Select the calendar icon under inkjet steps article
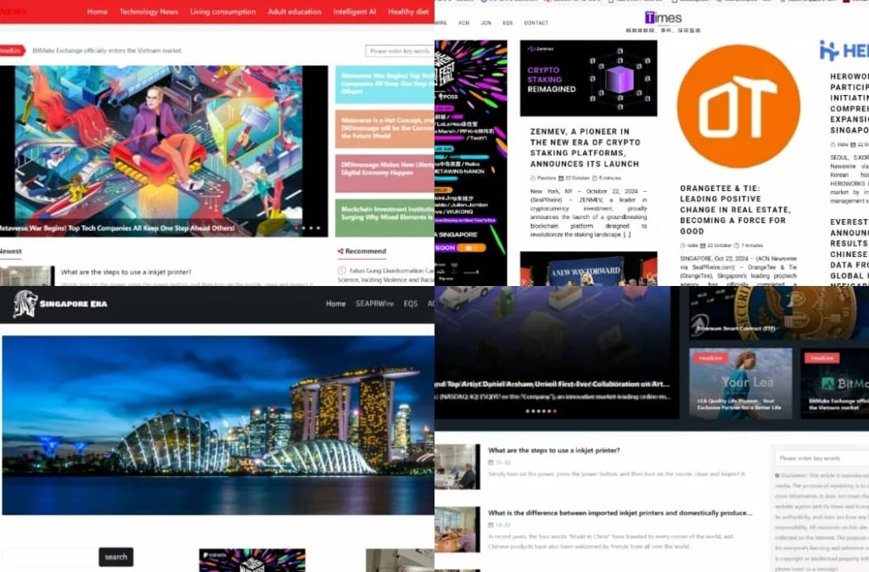Screen dimensions: 869x572 [491, 463]
